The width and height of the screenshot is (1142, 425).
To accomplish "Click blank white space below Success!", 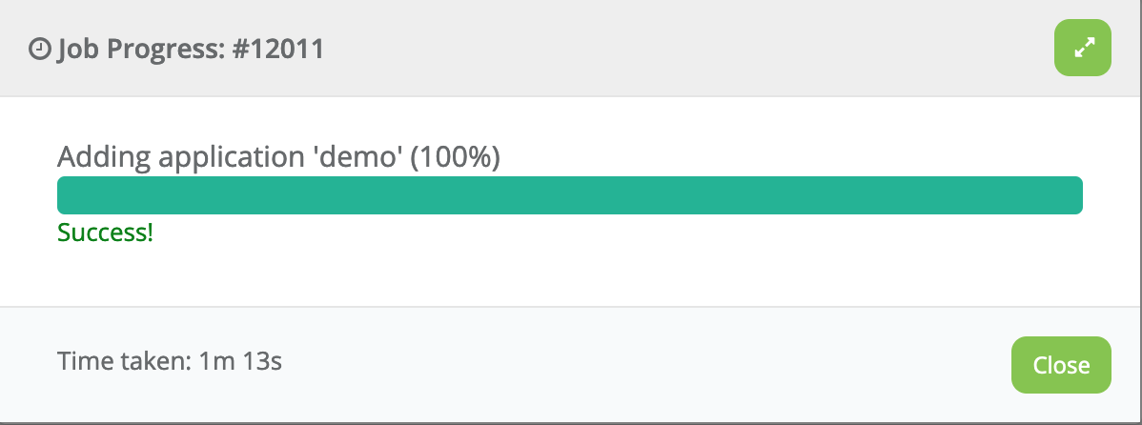I will [571, 276].
